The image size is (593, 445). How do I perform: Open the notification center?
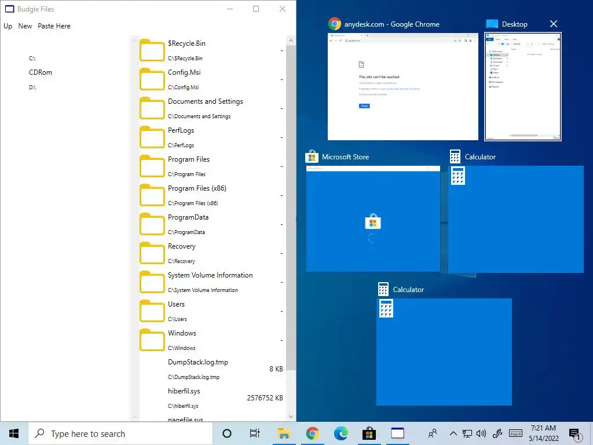tap(575, 435)
